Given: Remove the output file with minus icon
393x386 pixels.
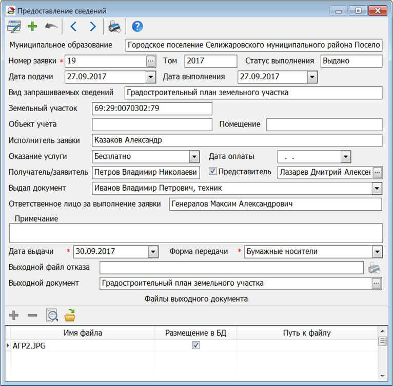Looking at the screenshot, I should tap(32, 315).
